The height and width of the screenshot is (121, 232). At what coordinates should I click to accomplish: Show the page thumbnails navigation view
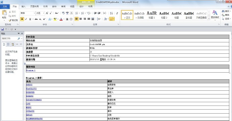pos(8,44)
